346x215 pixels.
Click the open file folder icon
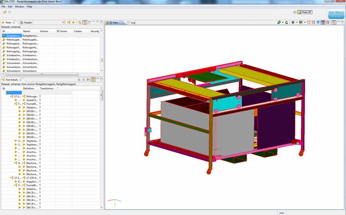click(5, 12)
